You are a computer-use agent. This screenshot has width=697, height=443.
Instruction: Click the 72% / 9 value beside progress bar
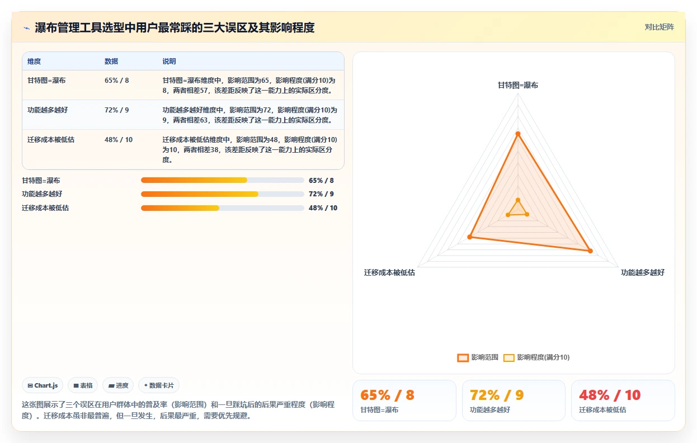[321, 194]
